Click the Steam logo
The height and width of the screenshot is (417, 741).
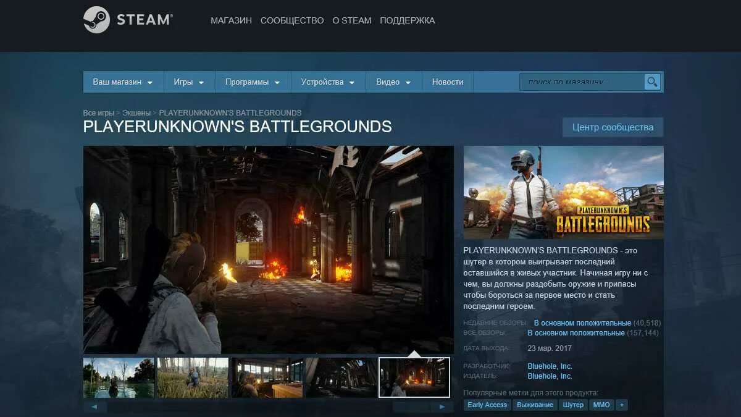pos(128,20)
